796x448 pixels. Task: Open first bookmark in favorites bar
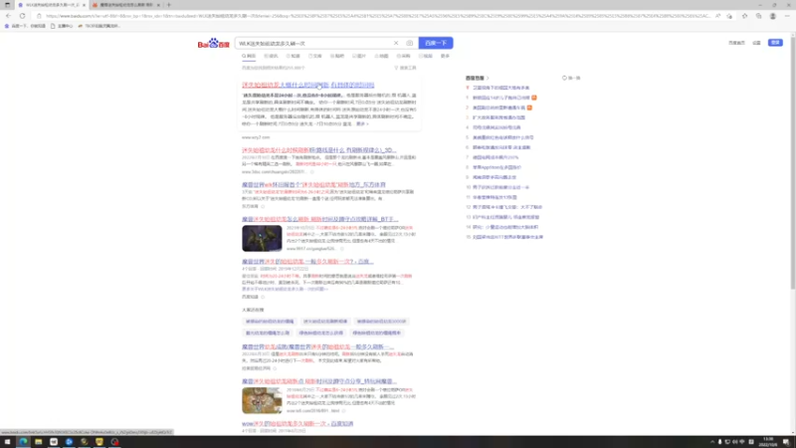tap(25, 26)
